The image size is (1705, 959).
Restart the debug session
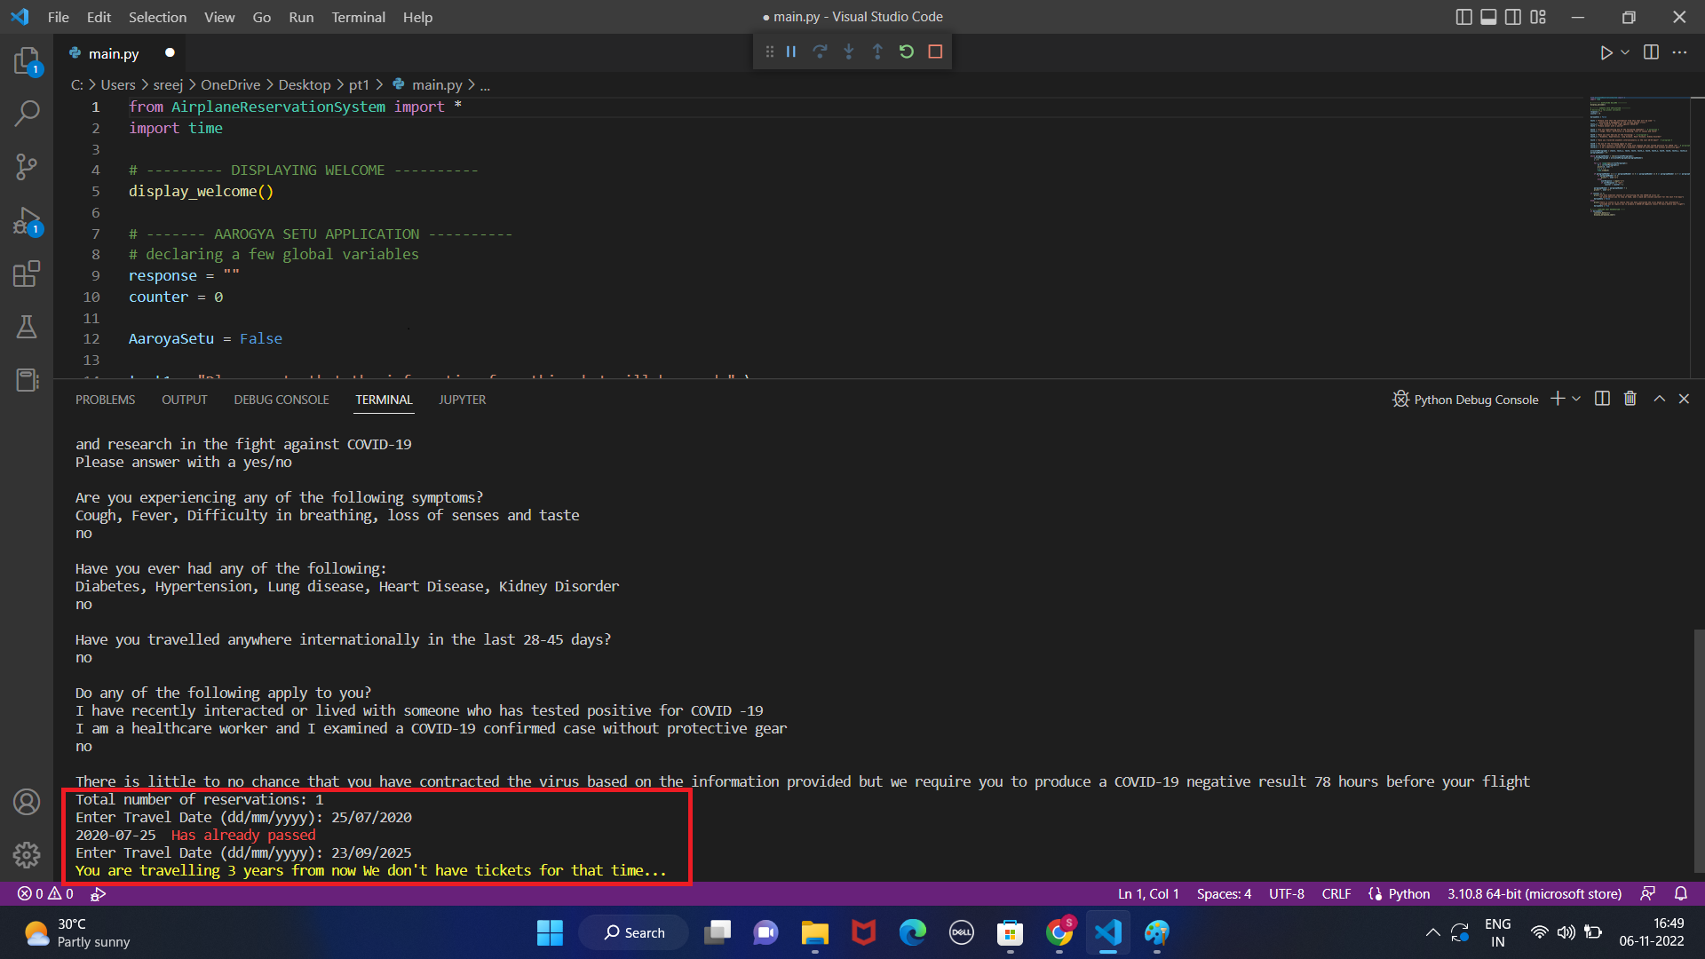click(906, 52)
